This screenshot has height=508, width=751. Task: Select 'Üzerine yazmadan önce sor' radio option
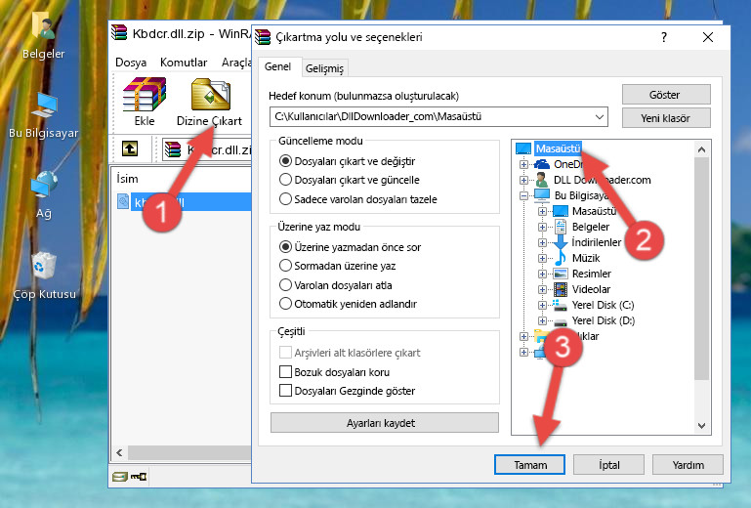tap(285, 247)
